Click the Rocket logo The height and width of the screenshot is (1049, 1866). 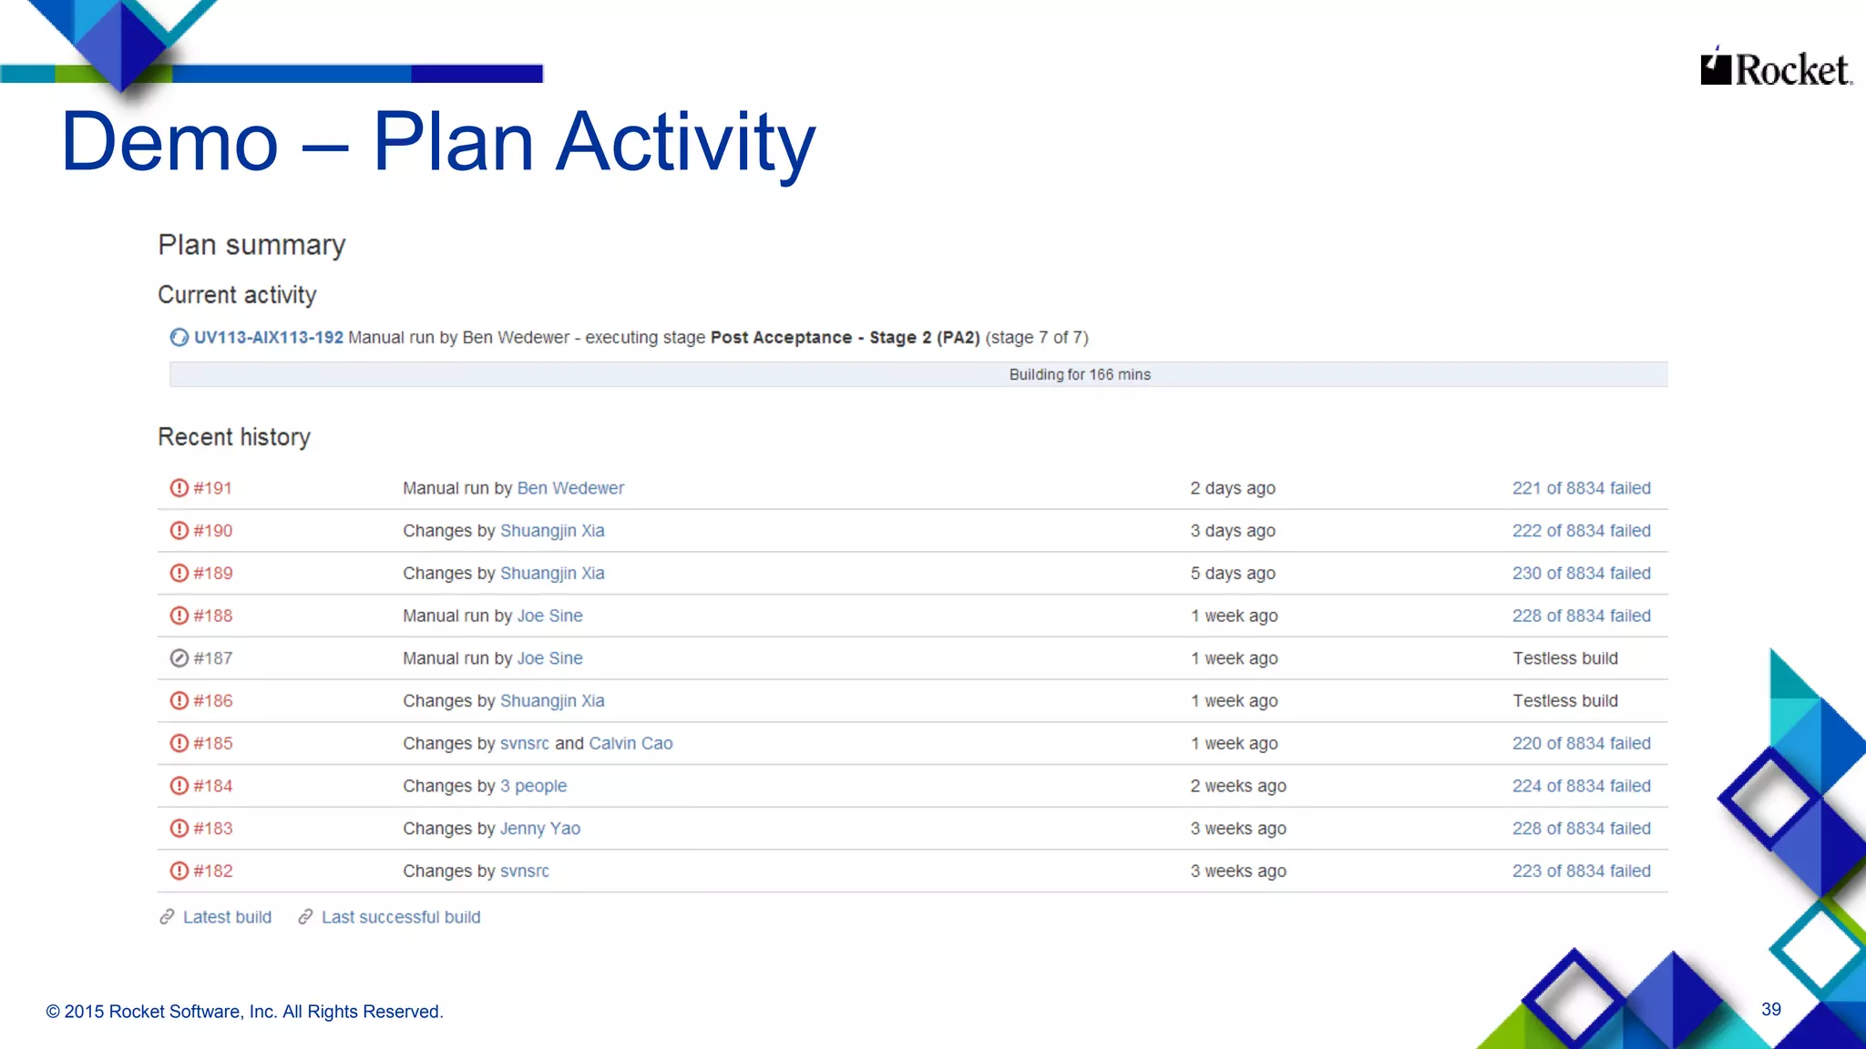click(x=1776, y=67)
